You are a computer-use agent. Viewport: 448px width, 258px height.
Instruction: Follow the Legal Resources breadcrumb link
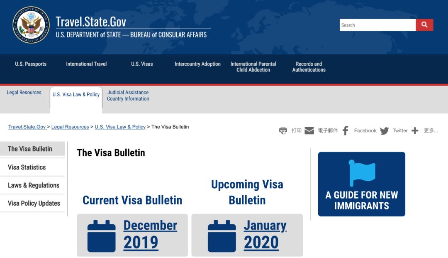coord(70,127)
